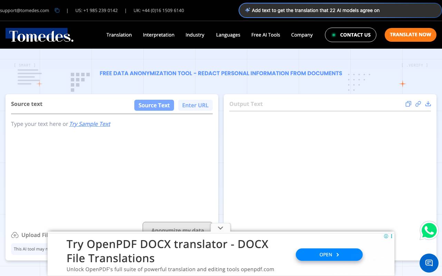This screenshot has height=276, width=442.
Task: Click the free data anonymization tool heading
Action: (221, 73)
